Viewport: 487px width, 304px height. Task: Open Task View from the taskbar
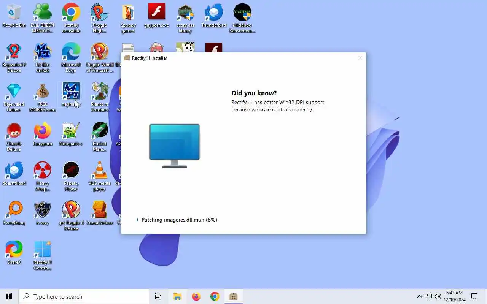158,296
